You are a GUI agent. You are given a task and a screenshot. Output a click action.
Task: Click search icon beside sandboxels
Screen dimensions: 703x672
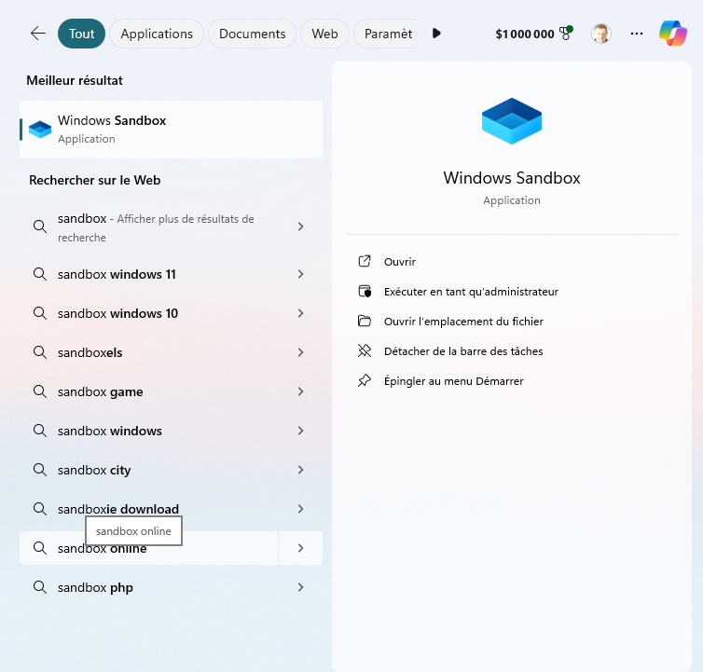coord(40,352)
